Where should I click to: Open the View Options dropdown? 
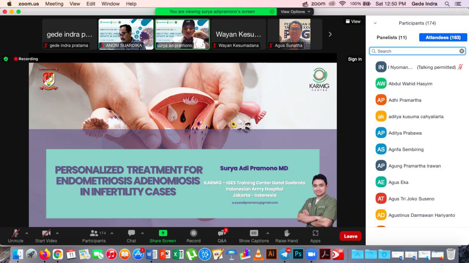coord(295,12)
